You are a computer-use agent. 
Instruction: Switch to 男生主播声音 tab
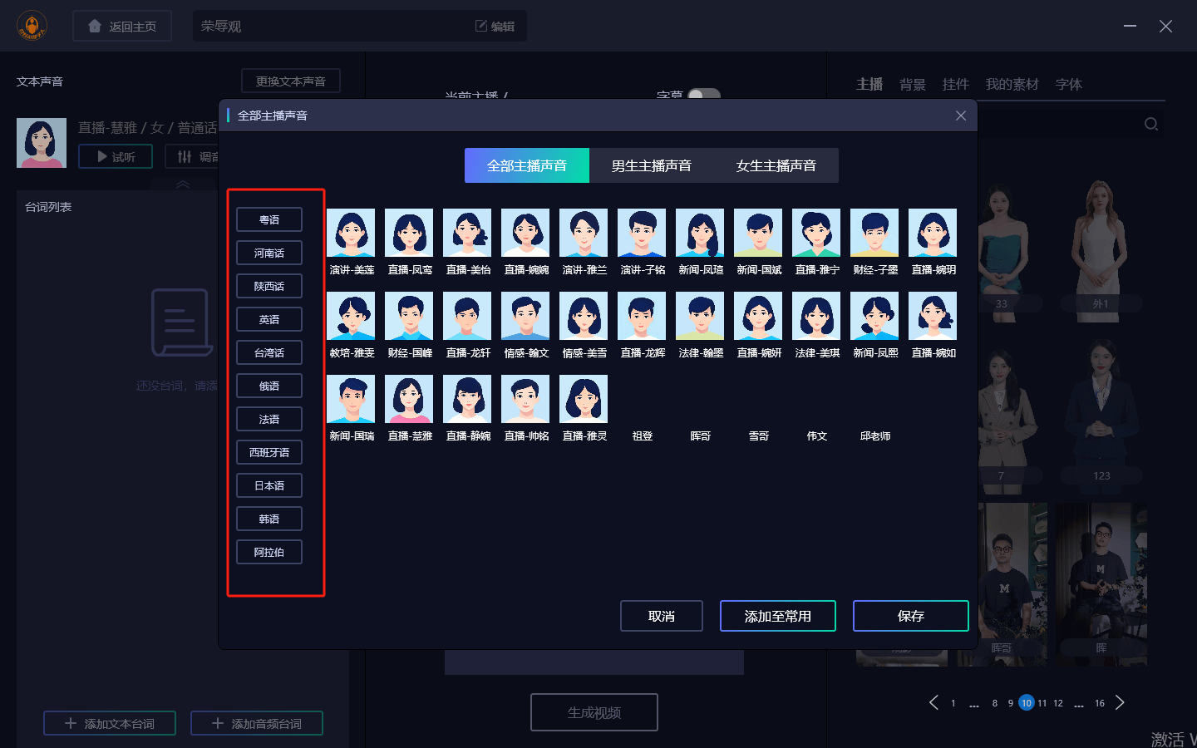click(651, 165)
